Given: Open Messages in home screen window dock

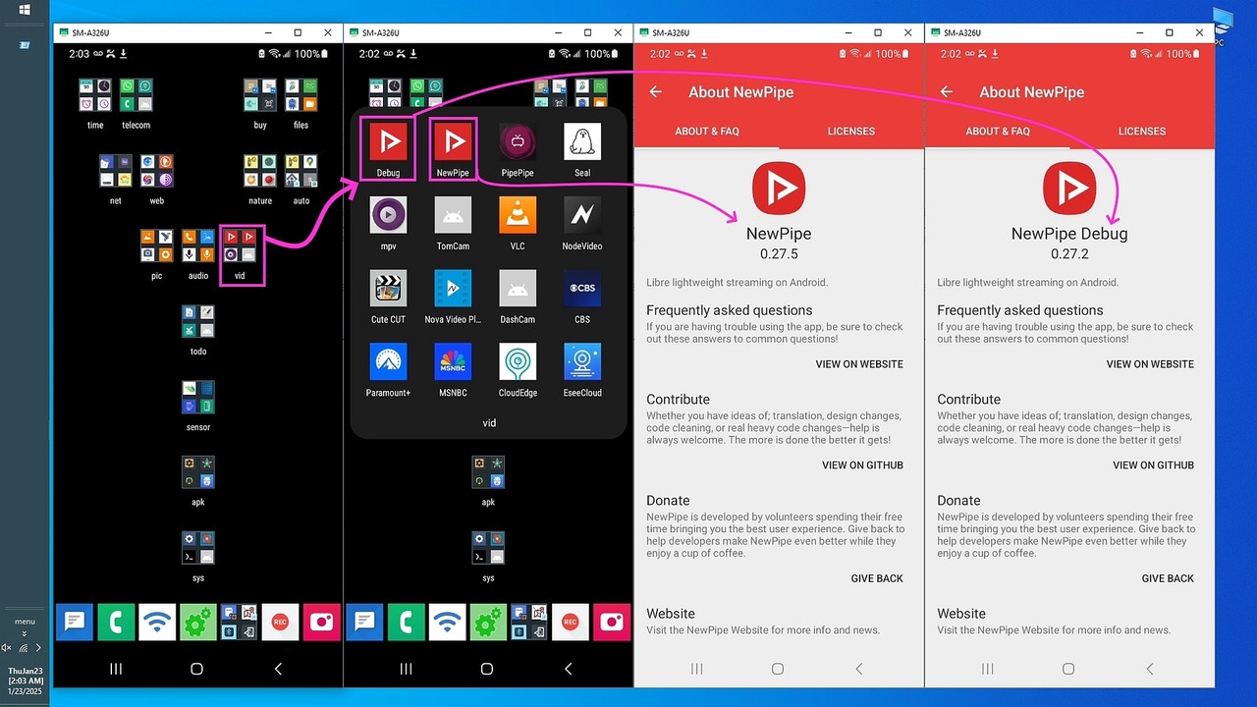Looking at the screenshot, I should point(75,622).
